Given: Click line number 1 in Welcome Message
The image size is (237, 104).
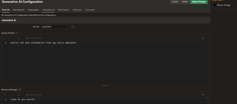Looking at the screenshot, I should click(5, 99).
